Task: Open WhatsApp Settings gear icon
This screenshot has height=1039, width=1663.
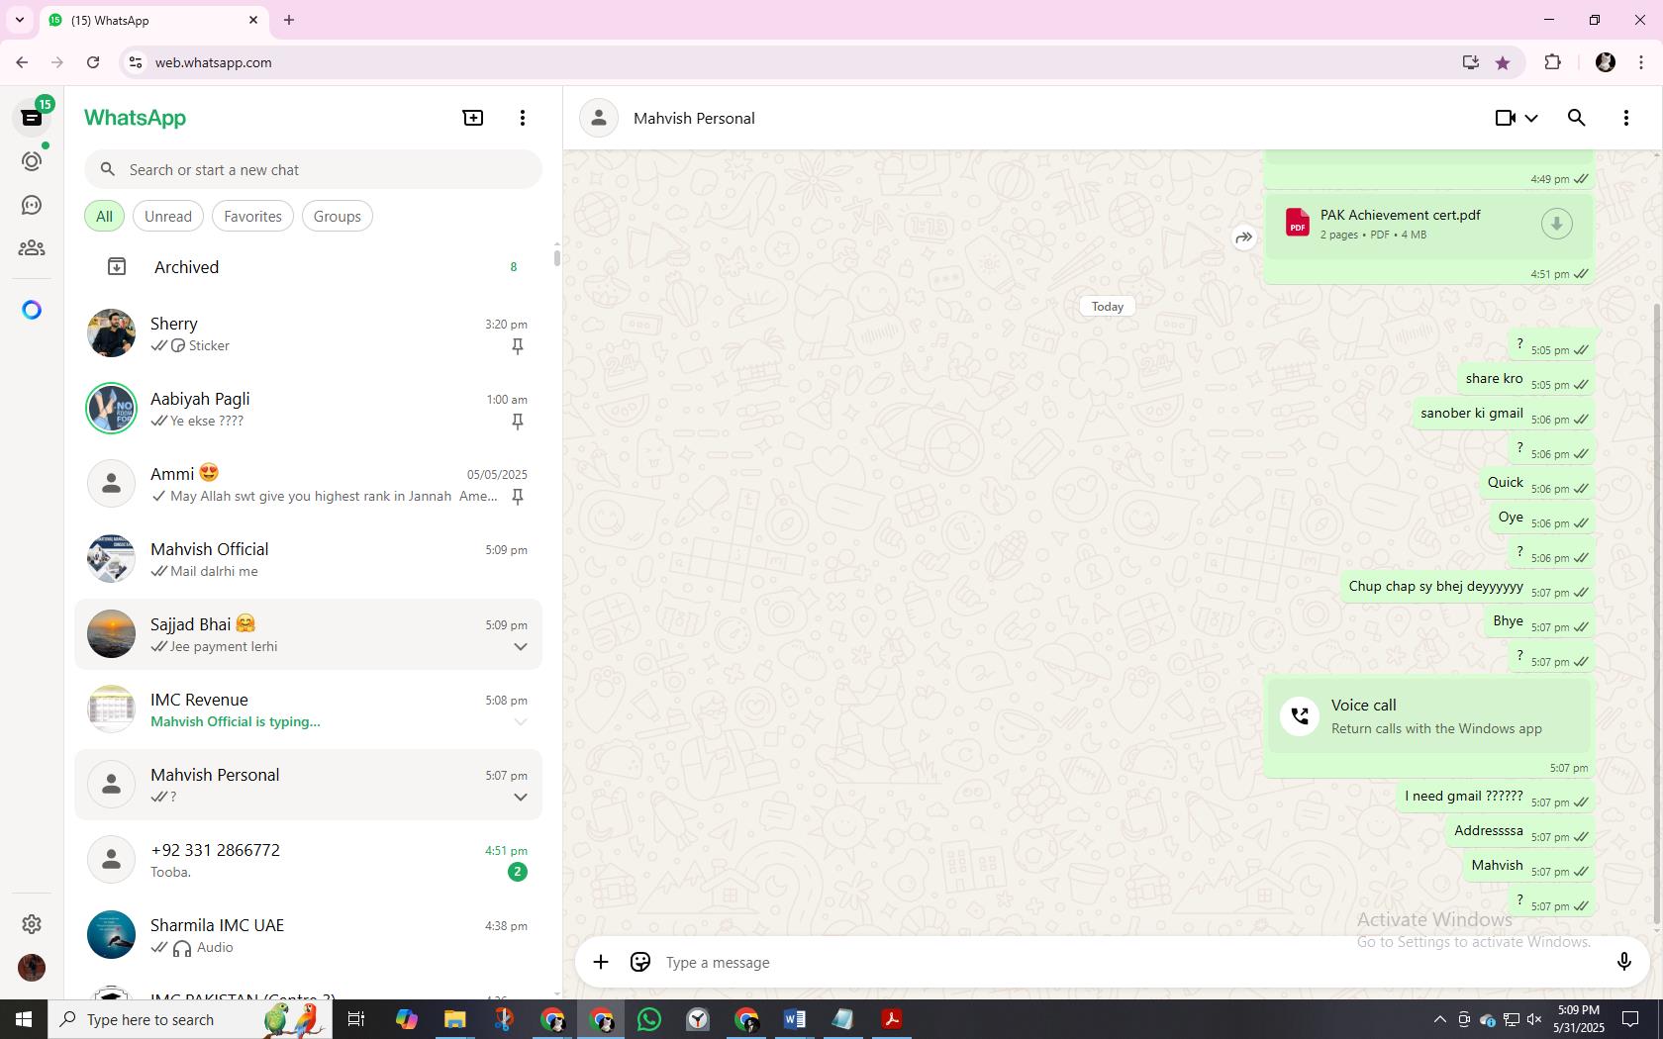Action: 32,923
